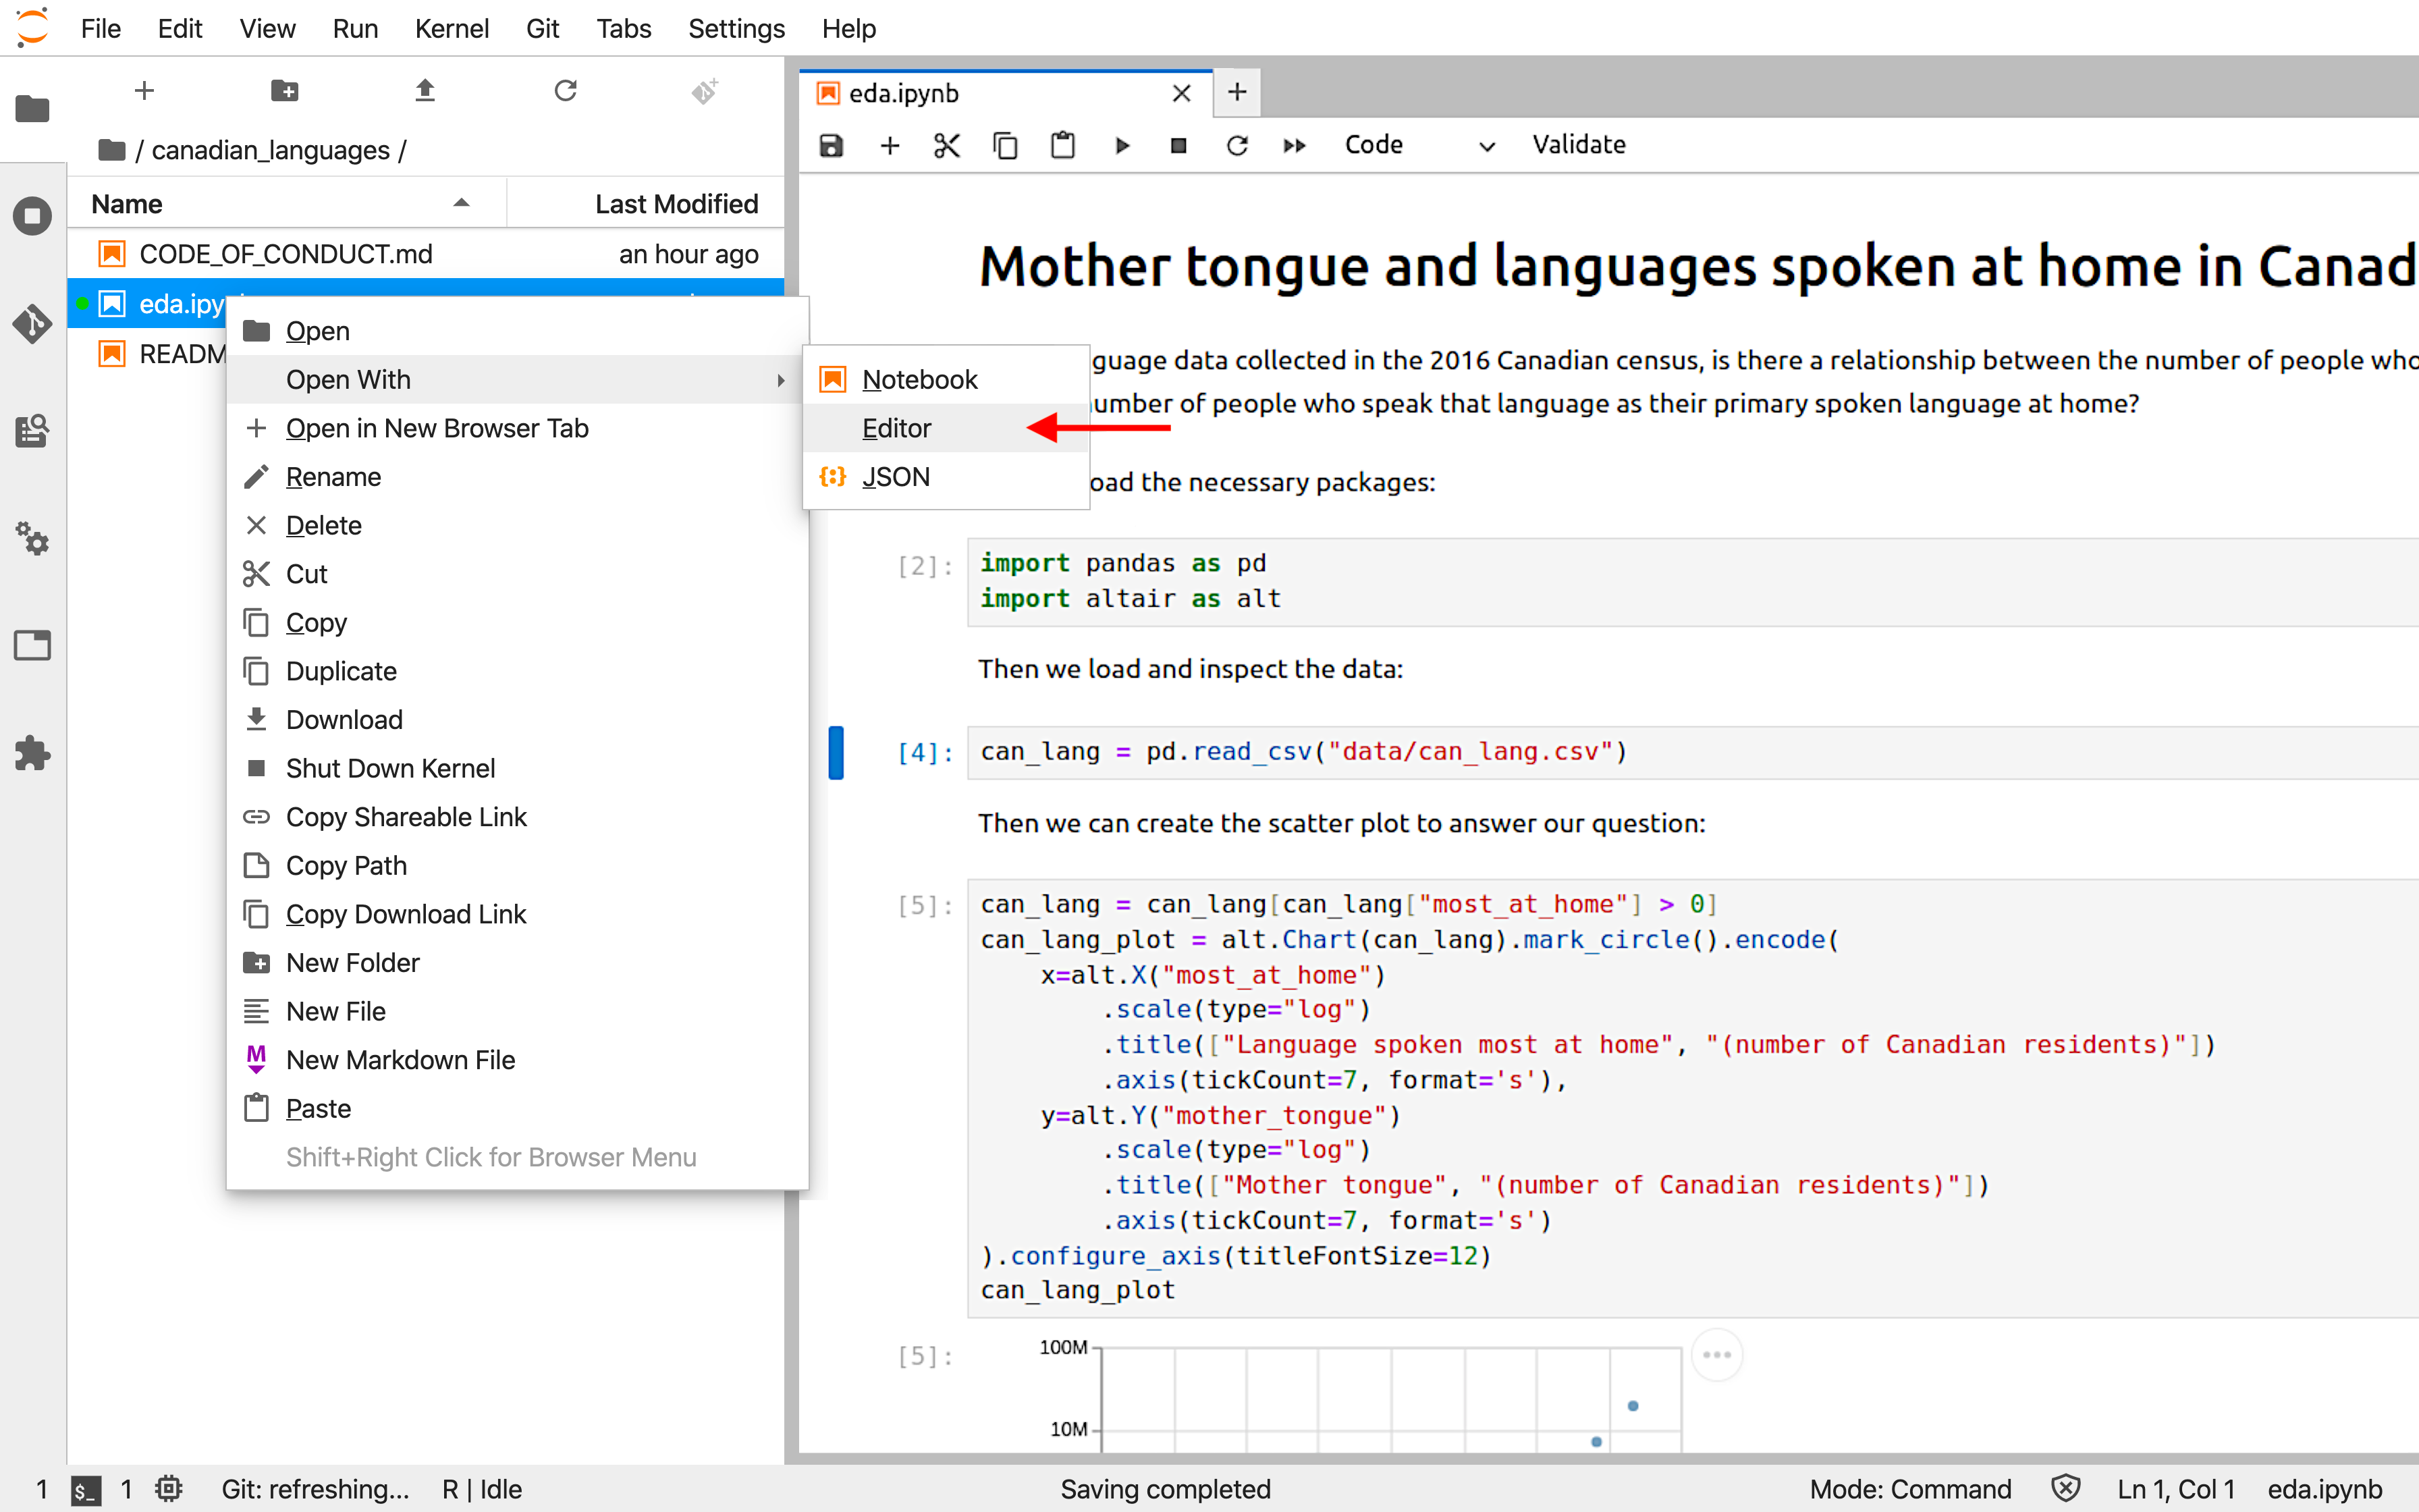
Task: Open the chart actions ellipsis menu
Action: pyautogui.click(x=1716, y=1355)
